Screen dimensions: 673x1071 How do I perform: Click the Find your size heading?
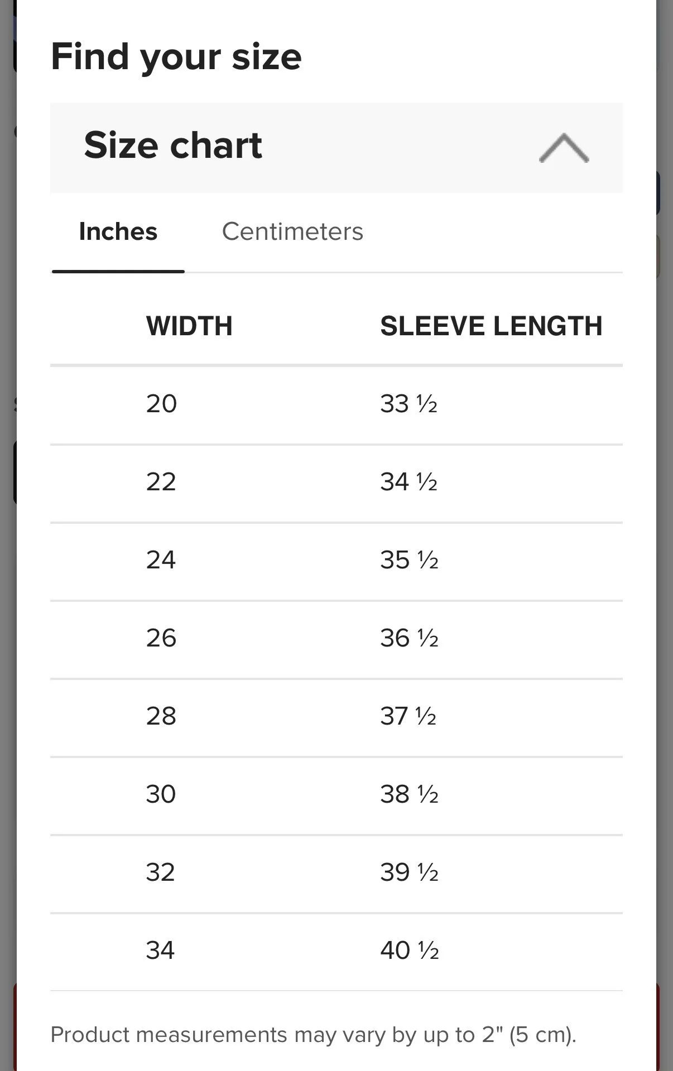point(176,56)
